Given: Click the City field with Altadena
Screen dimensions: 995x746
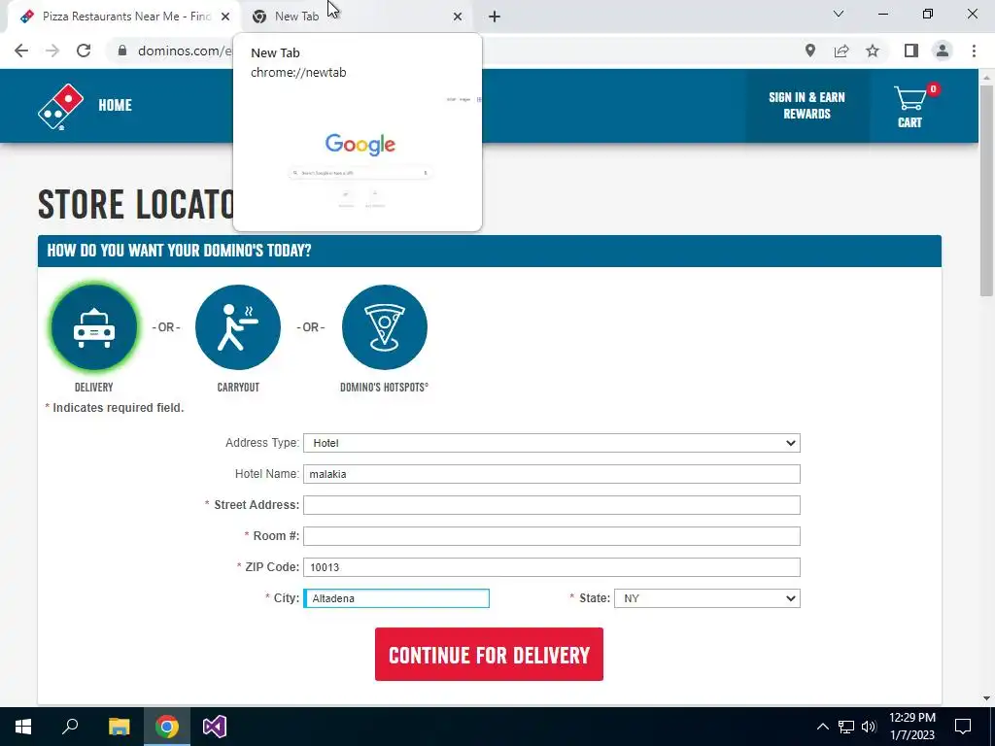Looking at the screenshot, I should click(396, 598).
